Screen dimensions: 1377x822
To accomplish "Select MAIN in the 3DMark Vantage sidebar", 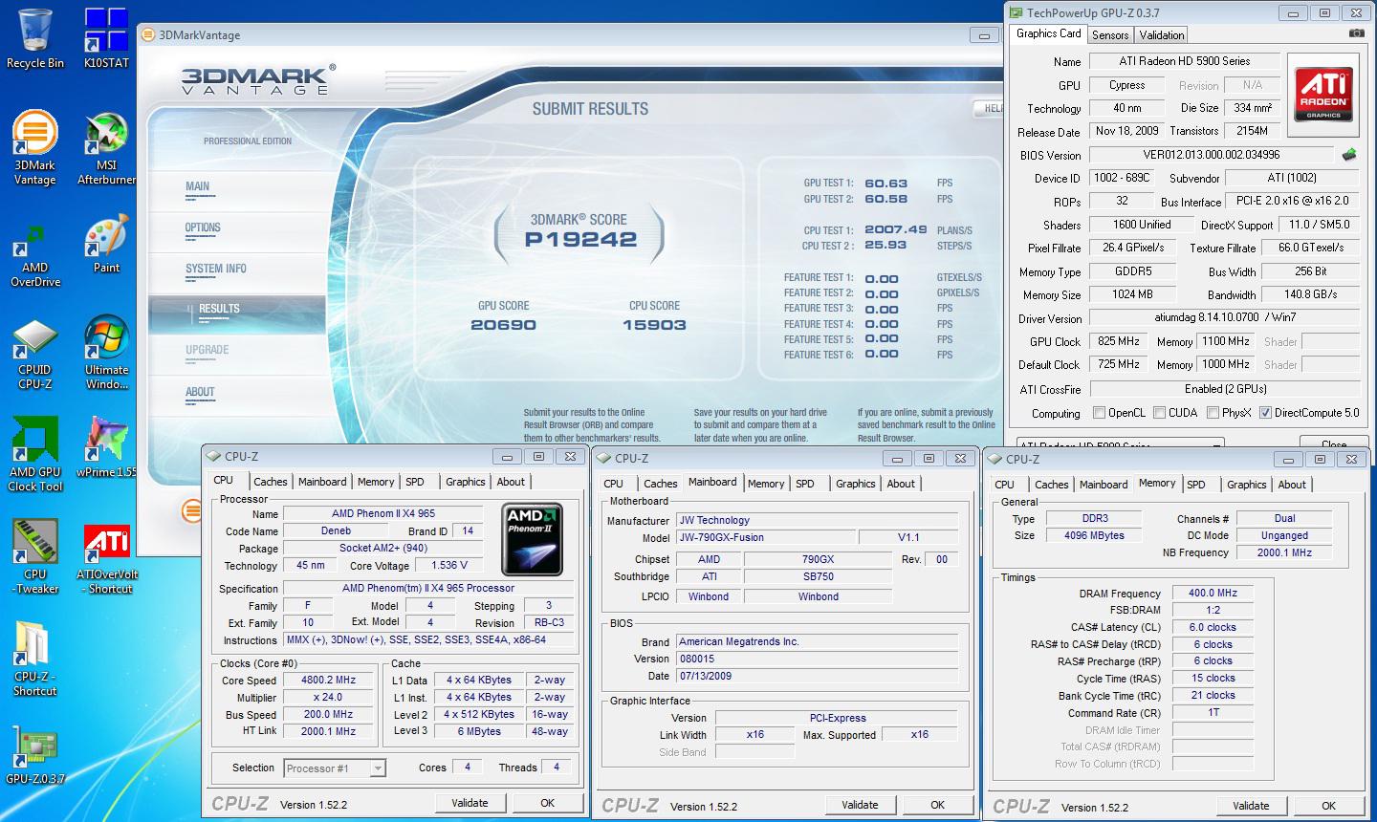I will point(198,186).
